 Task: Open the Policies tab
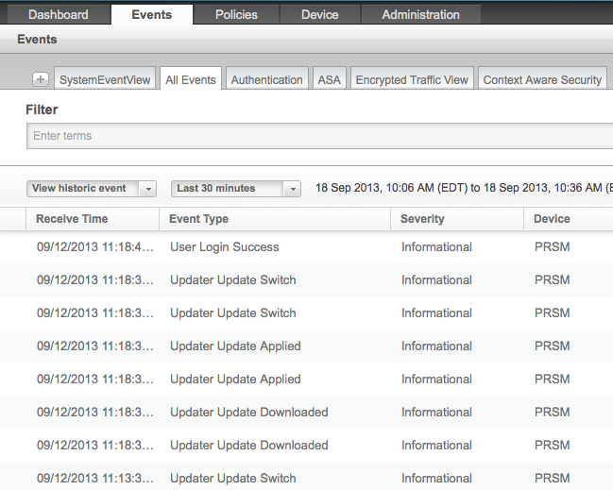pyautogui.click(x=236, y=15)
